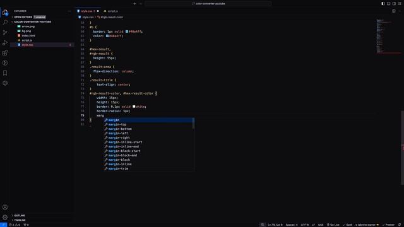Screen dimensions: 404x227
Task: Toggle the bottom panel layout icon
Action: pos(389,4)
